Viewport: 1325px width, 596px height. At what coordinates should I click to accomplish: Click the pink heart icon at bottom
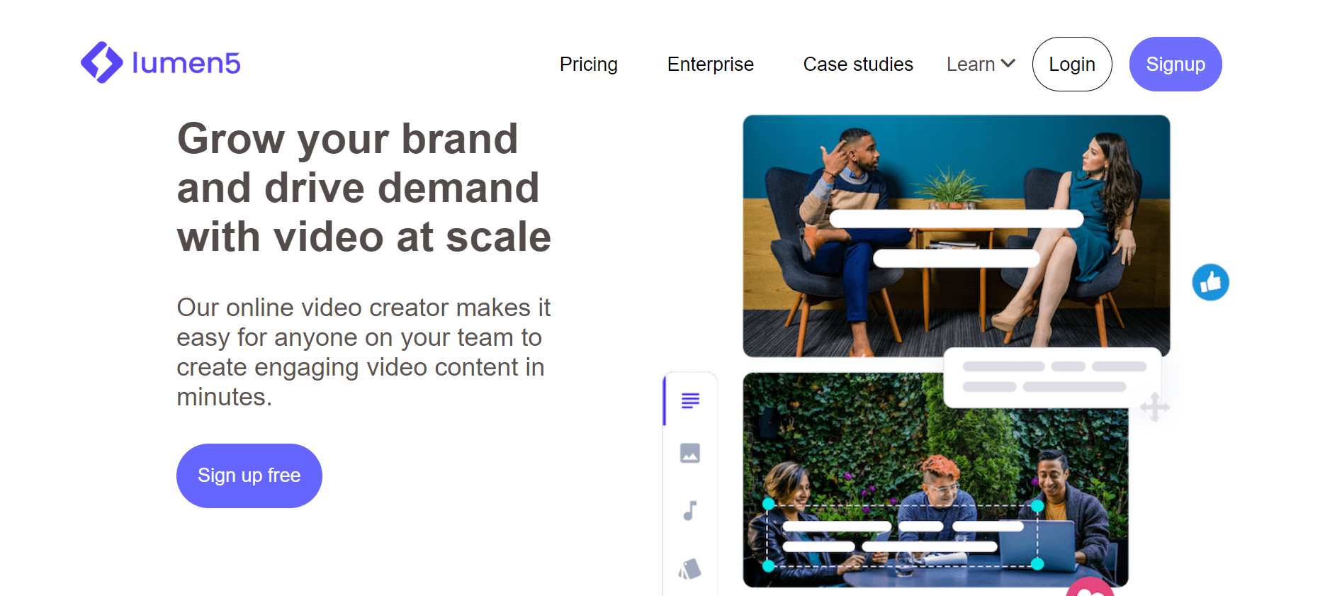1090,587
